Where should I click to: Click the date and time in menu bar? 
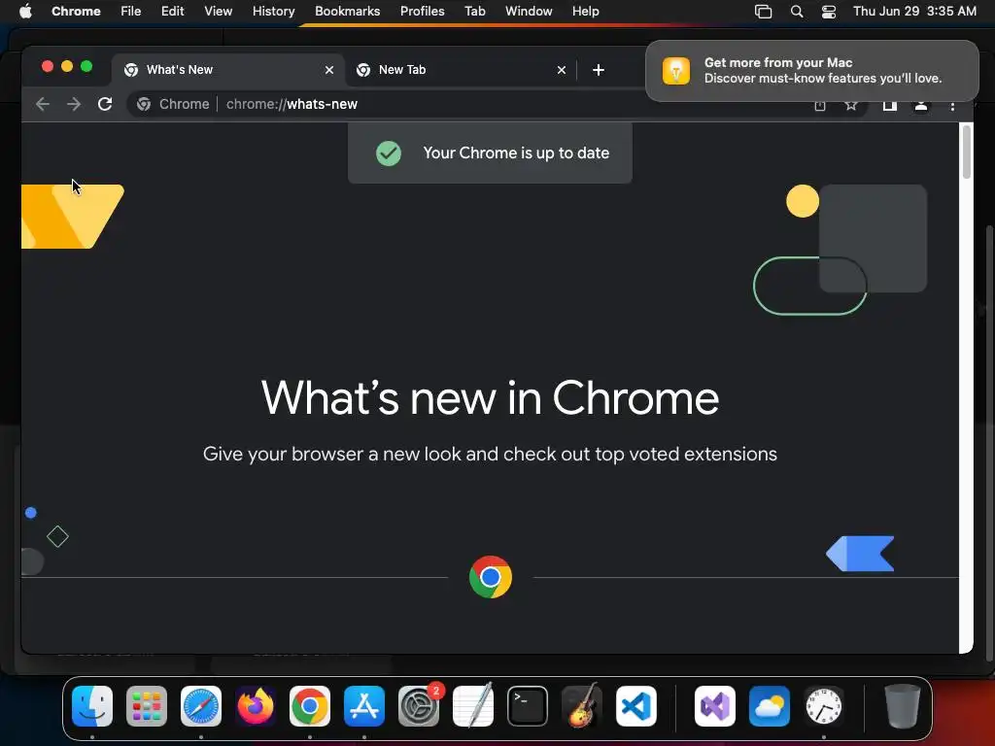(914, 12)
